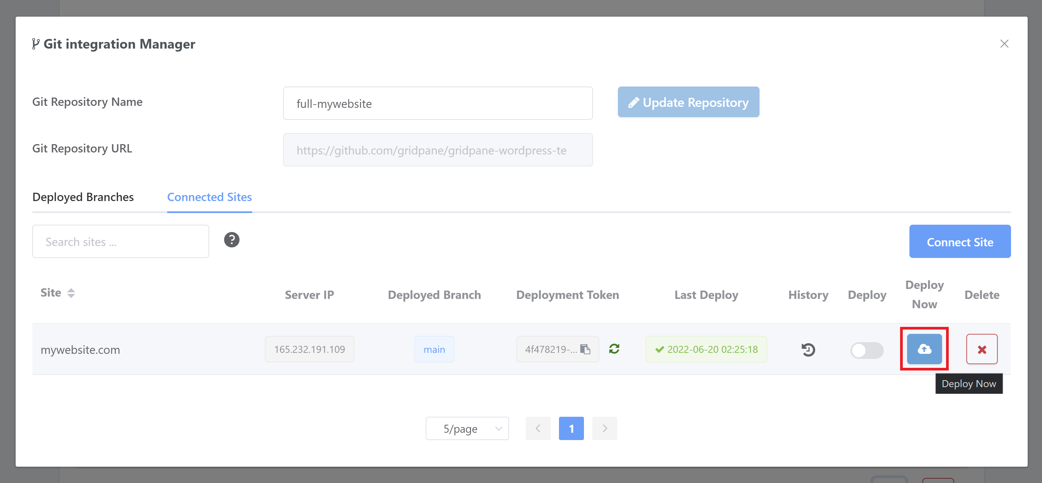Click the question mark help icon
Image resolution: width=1042 pixels, height=483 pixels.
[x=232, y=240]
